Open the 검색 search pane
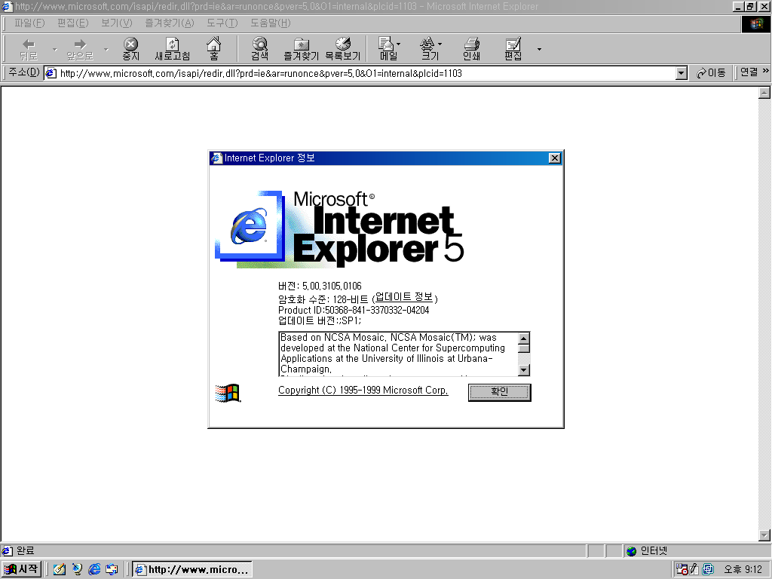The height and width of the screenshot is (579, 772). point(259,49)
